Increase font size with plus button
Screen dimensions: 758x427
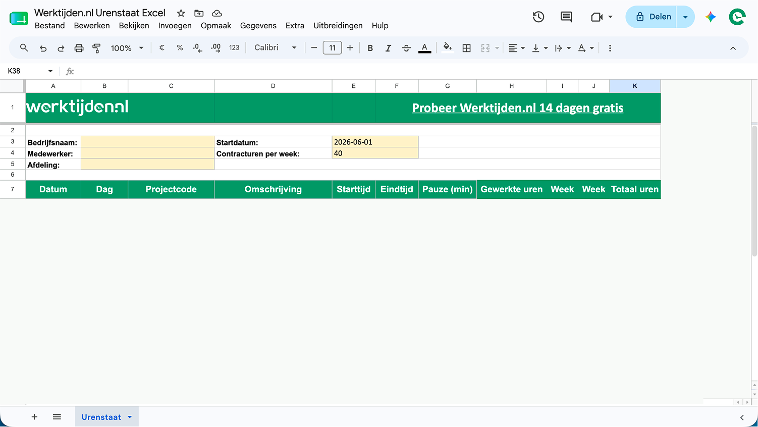pos(350,48)
